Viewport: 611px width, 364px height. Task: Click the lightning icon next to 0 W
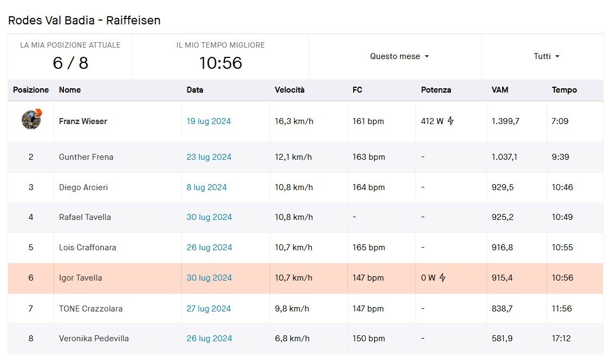click(443, 277)
